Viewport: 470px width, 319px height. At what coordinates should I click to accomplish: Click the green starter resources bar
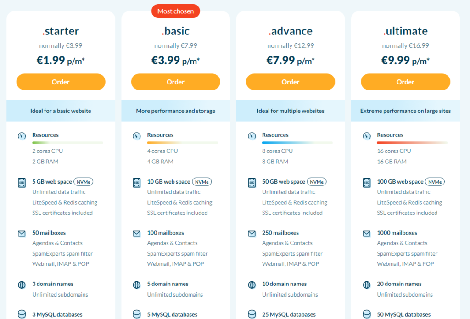click(68, 143)
